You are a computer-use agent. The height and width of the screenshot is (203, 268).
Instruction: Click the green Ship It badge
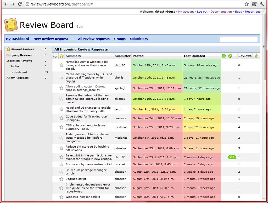[232, 157]
